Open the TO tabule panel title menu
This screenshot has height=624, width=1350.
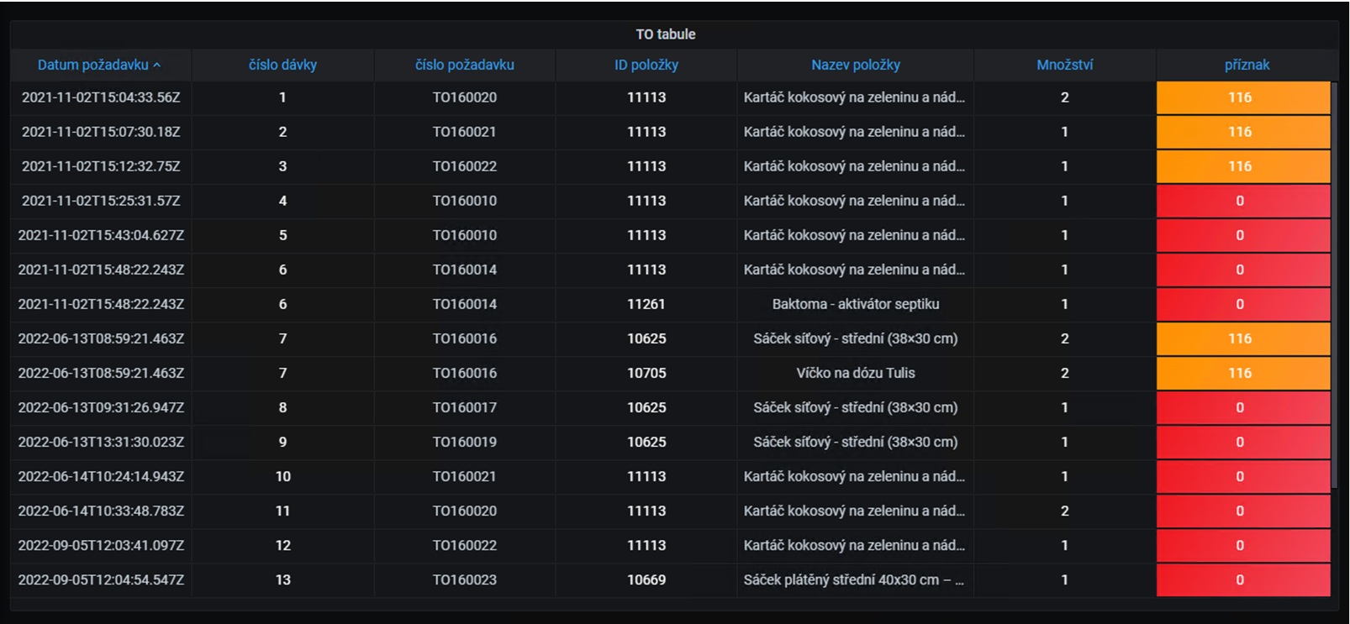point(665,34)
